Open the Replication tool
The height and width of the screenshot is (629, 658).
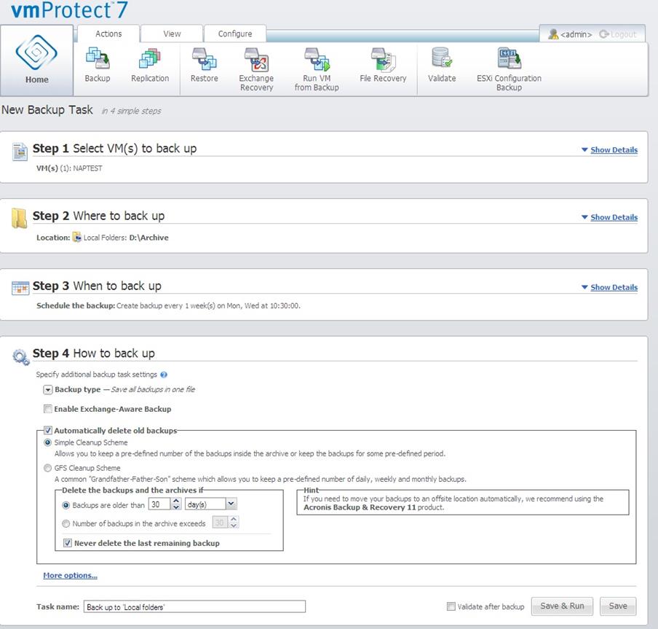click(150, 60)
